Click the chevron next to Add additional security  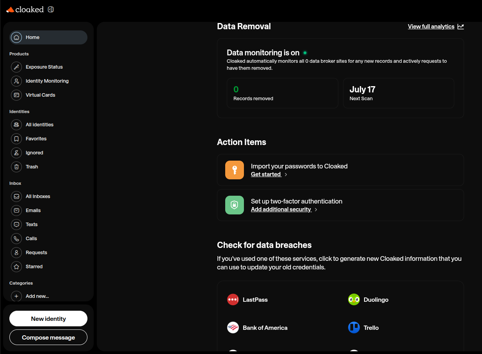click(x=316, y=210)
